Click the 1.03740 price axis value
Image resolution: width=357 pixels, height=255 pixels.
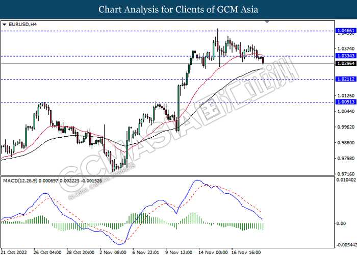pyautogui.click(x=346, y=48)
